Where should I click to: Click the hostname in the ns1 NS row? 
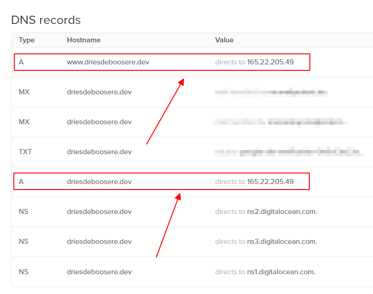99,272
